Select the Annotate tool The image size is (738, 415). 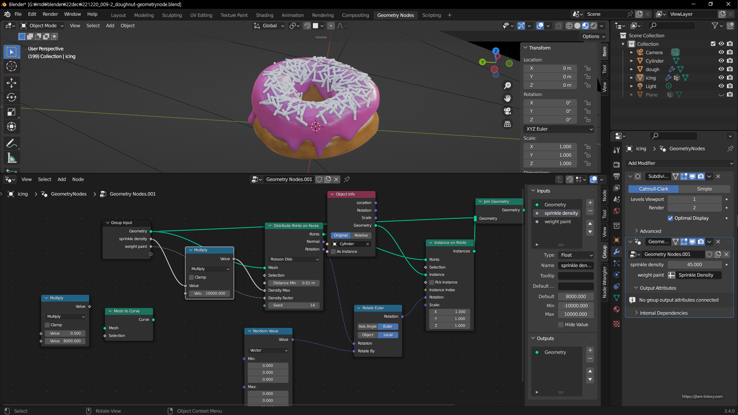point(12,144)
